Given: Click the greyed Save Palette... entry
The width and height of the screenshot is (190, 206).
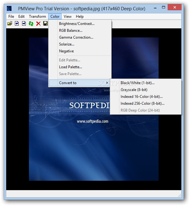Looking at the screenshot, I should (x=80, y=74).
